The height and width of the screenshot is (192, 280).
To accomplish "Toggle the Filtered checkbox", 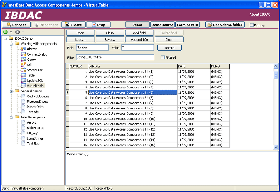I will [x=163, y=57].
